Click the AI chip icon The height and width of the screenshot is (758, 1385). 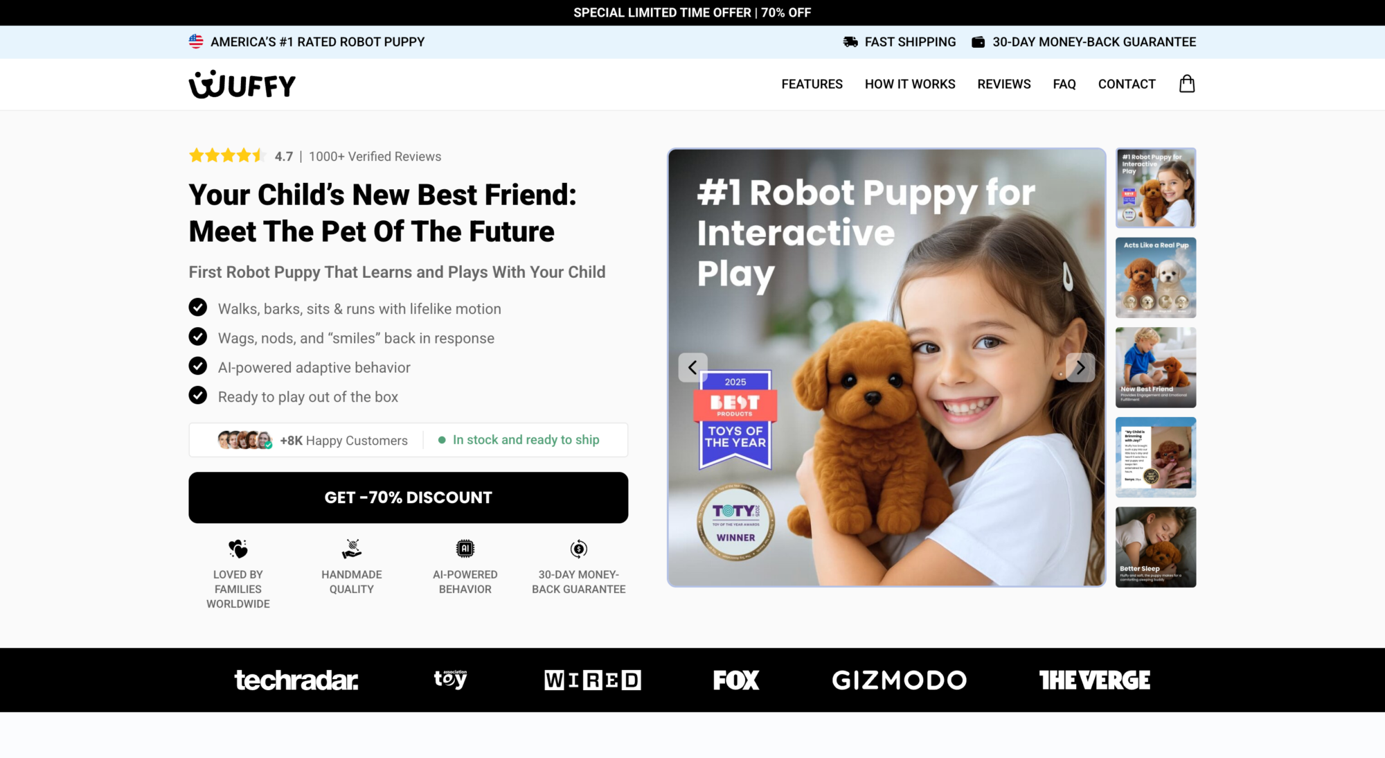pos(465,549)
